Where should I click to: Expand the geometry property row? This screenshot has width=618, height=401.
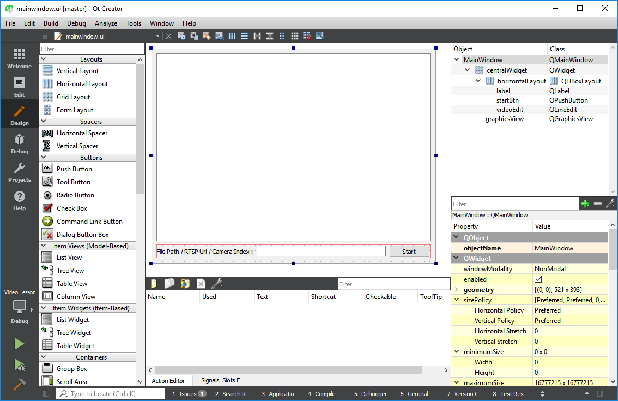point(457,289)
